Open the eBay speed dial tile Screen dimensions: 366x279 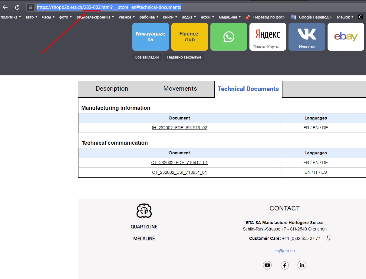click(x=346, y=37)
